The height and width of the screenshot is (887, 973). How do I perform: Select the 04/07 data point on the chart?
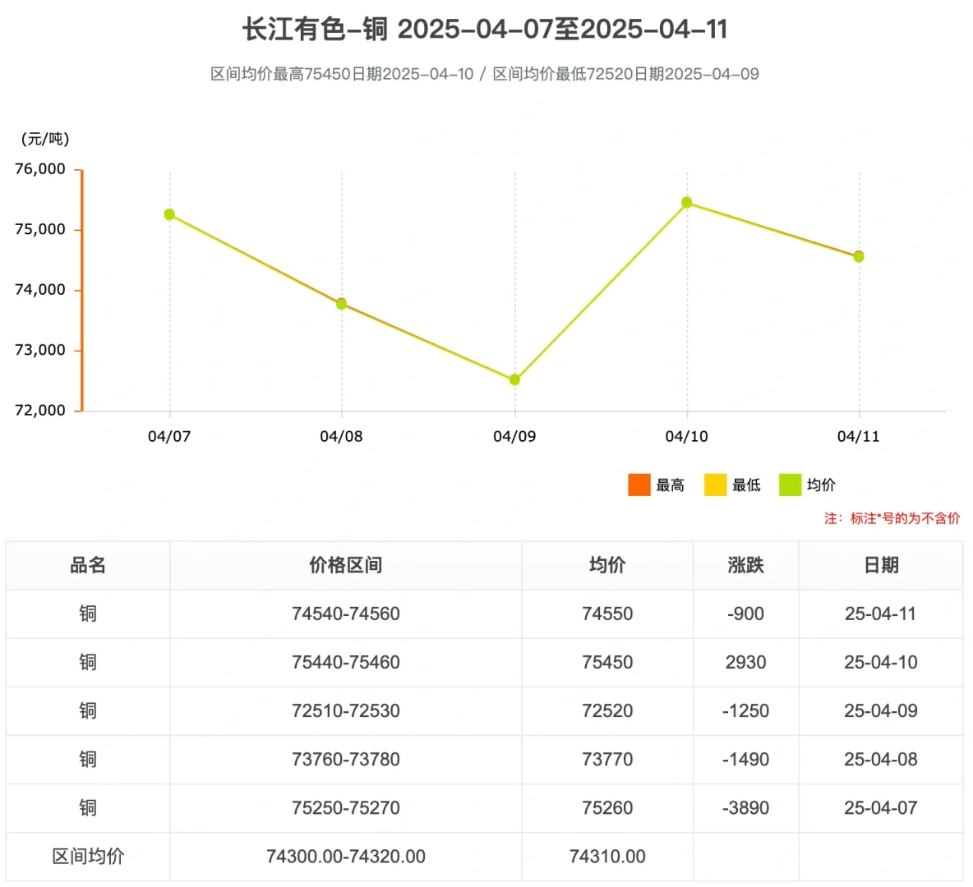pyautogui.click(x=170, y=214)
